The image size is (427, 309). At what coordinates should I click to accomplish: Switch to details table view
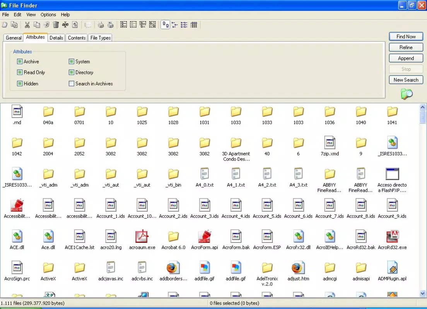(x=194, y=25)
